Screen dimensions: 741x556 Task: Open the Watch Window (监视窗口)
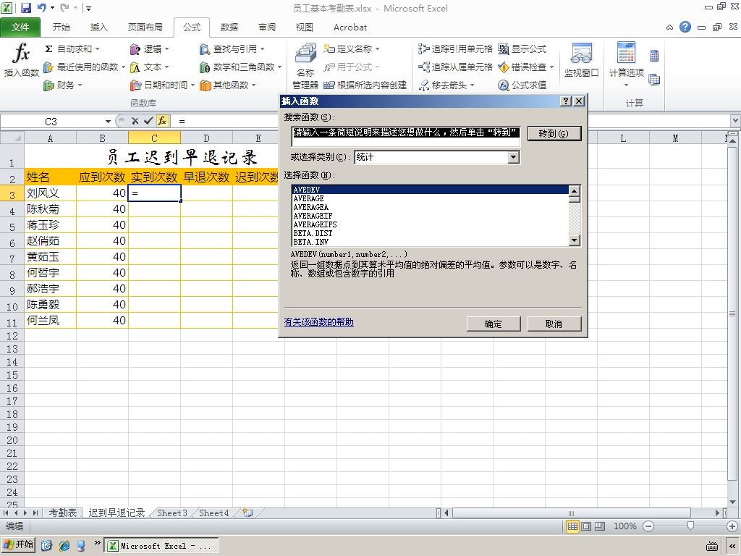tap(581, 60)
